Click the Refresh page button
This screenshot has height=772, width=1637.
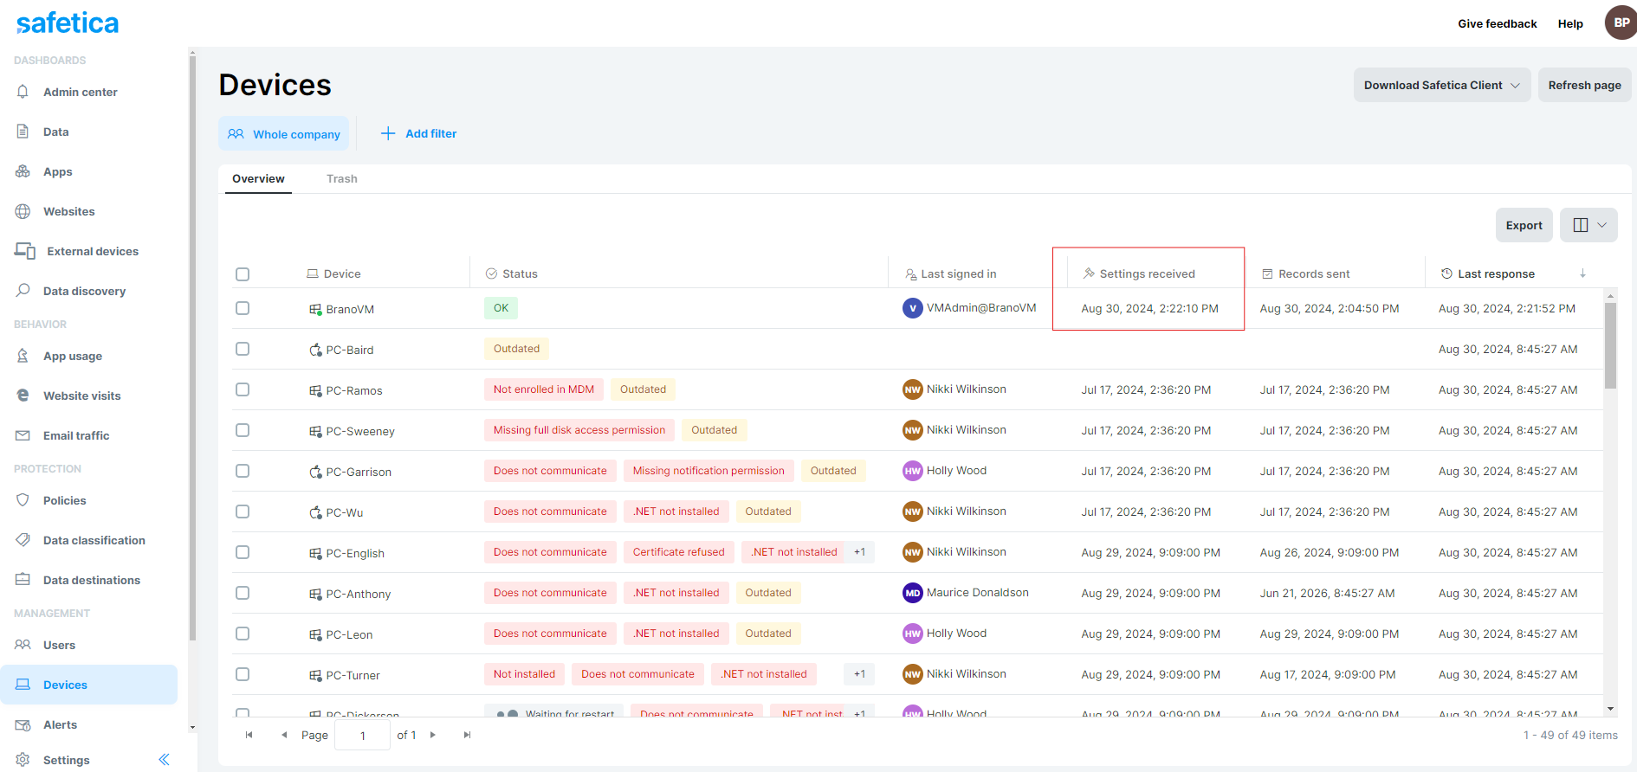pyautogui.click(x=1584, y=85)
